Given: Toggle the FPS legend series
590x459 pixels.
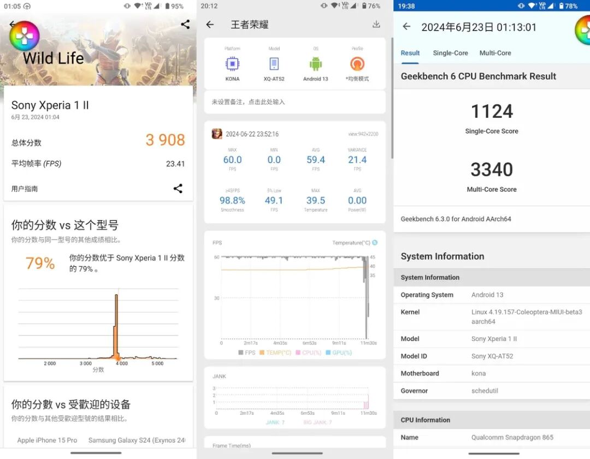Looking at the screenshot, I should [x=247, y=353].
